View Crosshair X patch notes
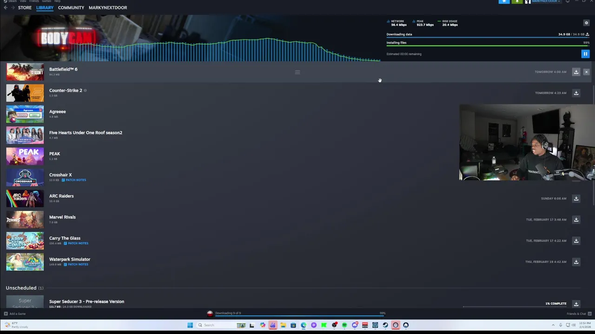The width and height of the screenshot is (595, 334). click(x=74, y=180)
